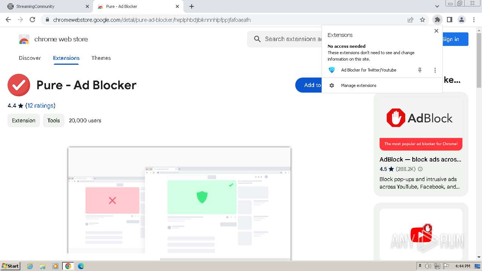Viewport: 482px width, 271px height.
Task: Go back to the previous page
Action: 8,20
